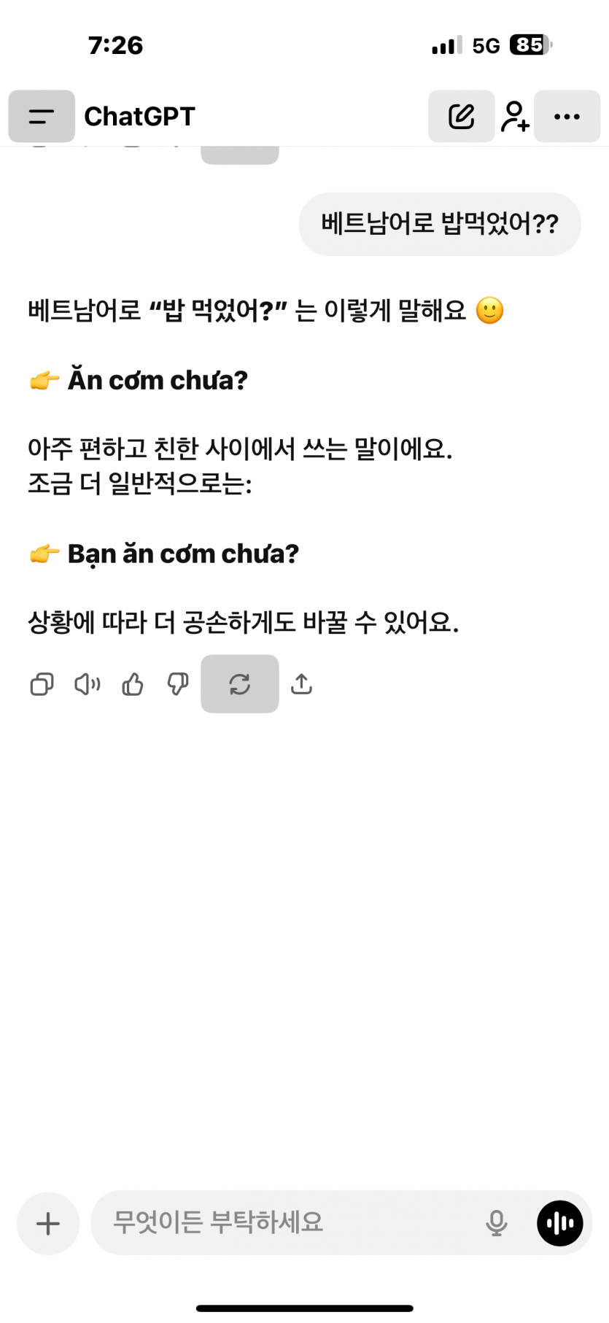The width and height of the screenshot is (609, 1323).
Task: Start a new chat with compose icon
Action: (461, 117)
